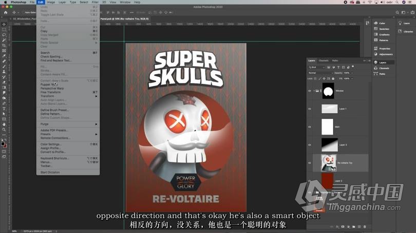Select the Move tool

[x=4, y=25]
